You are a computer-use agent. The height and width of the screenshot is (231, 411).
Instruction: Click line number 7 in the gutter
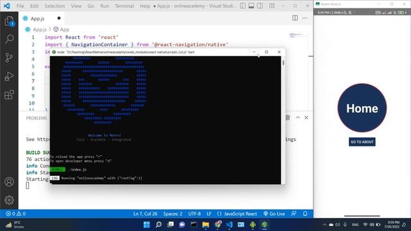pos(33,81)
